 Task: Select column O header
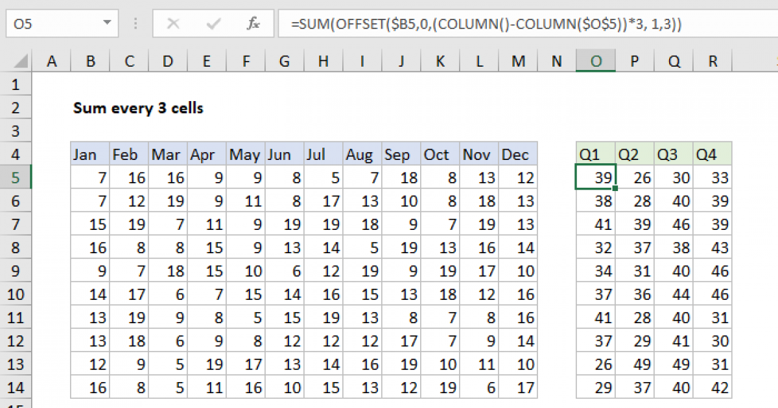point(596,62)
